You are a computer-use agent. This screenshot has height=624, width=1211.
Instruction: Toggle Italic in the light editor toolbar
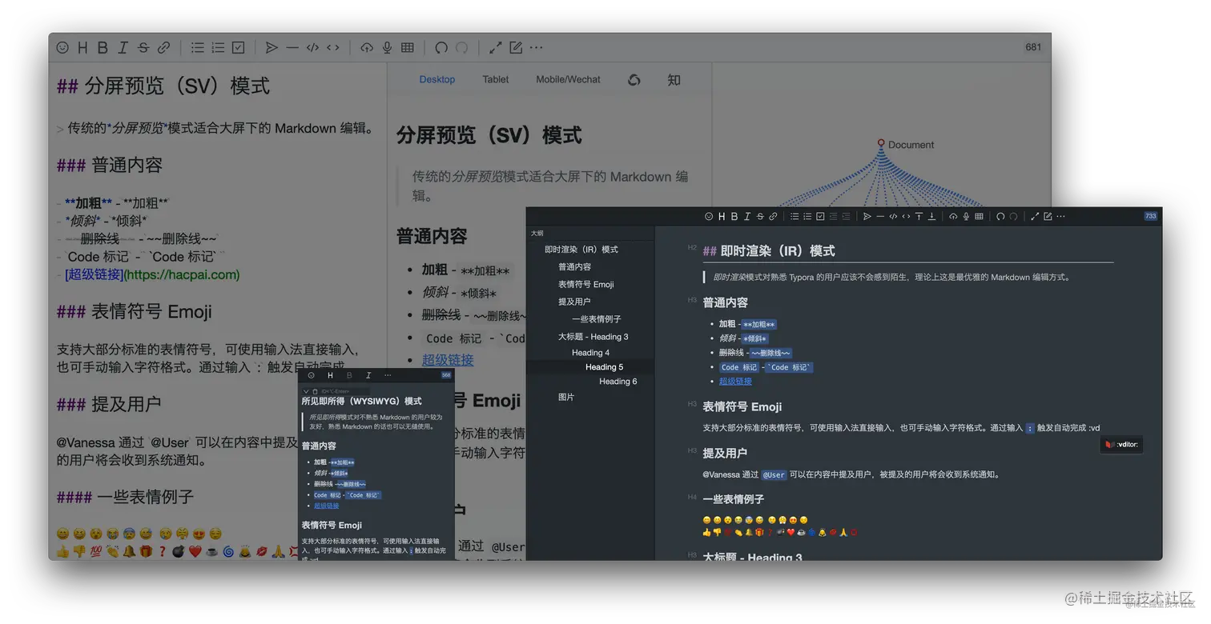[x=123, y=47]
